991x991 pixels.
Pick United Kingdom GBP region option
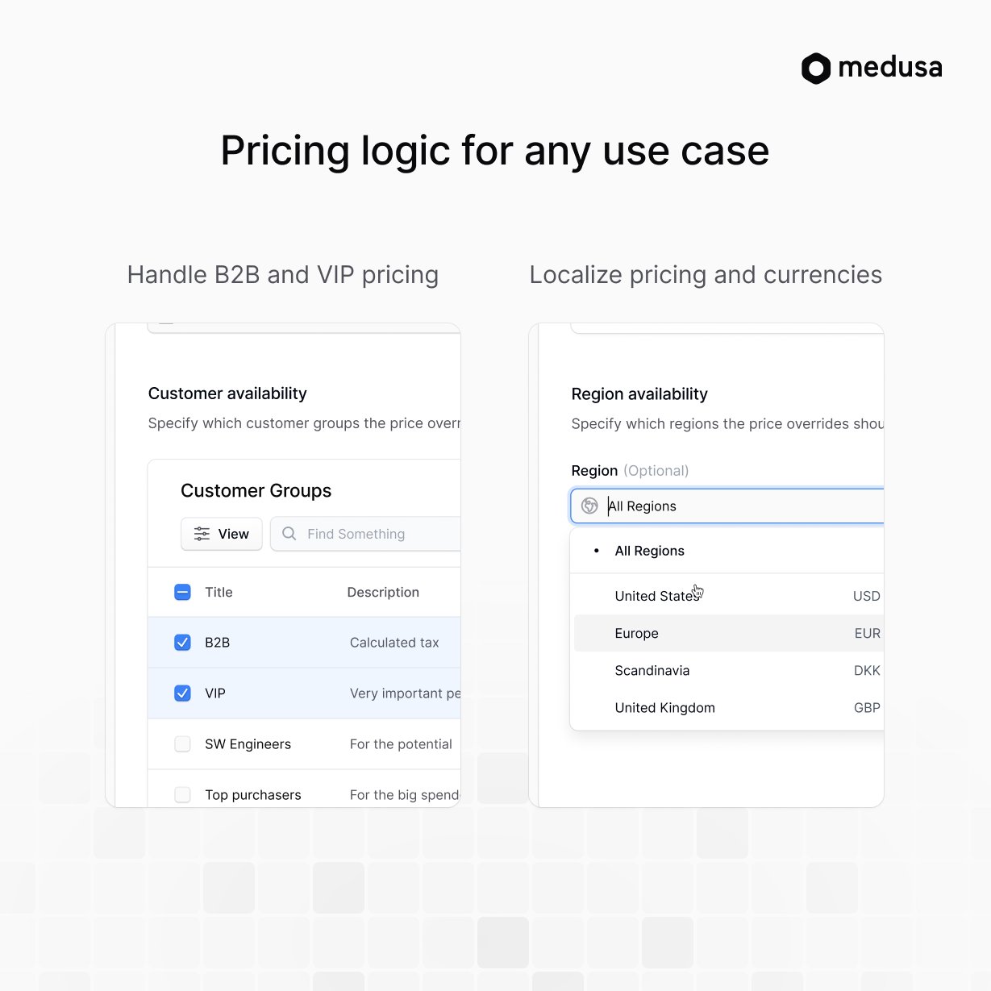729,708
